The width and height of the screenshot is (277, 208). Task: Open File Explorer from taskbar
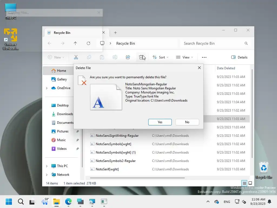pyautogui.click(x=56, y=201)
